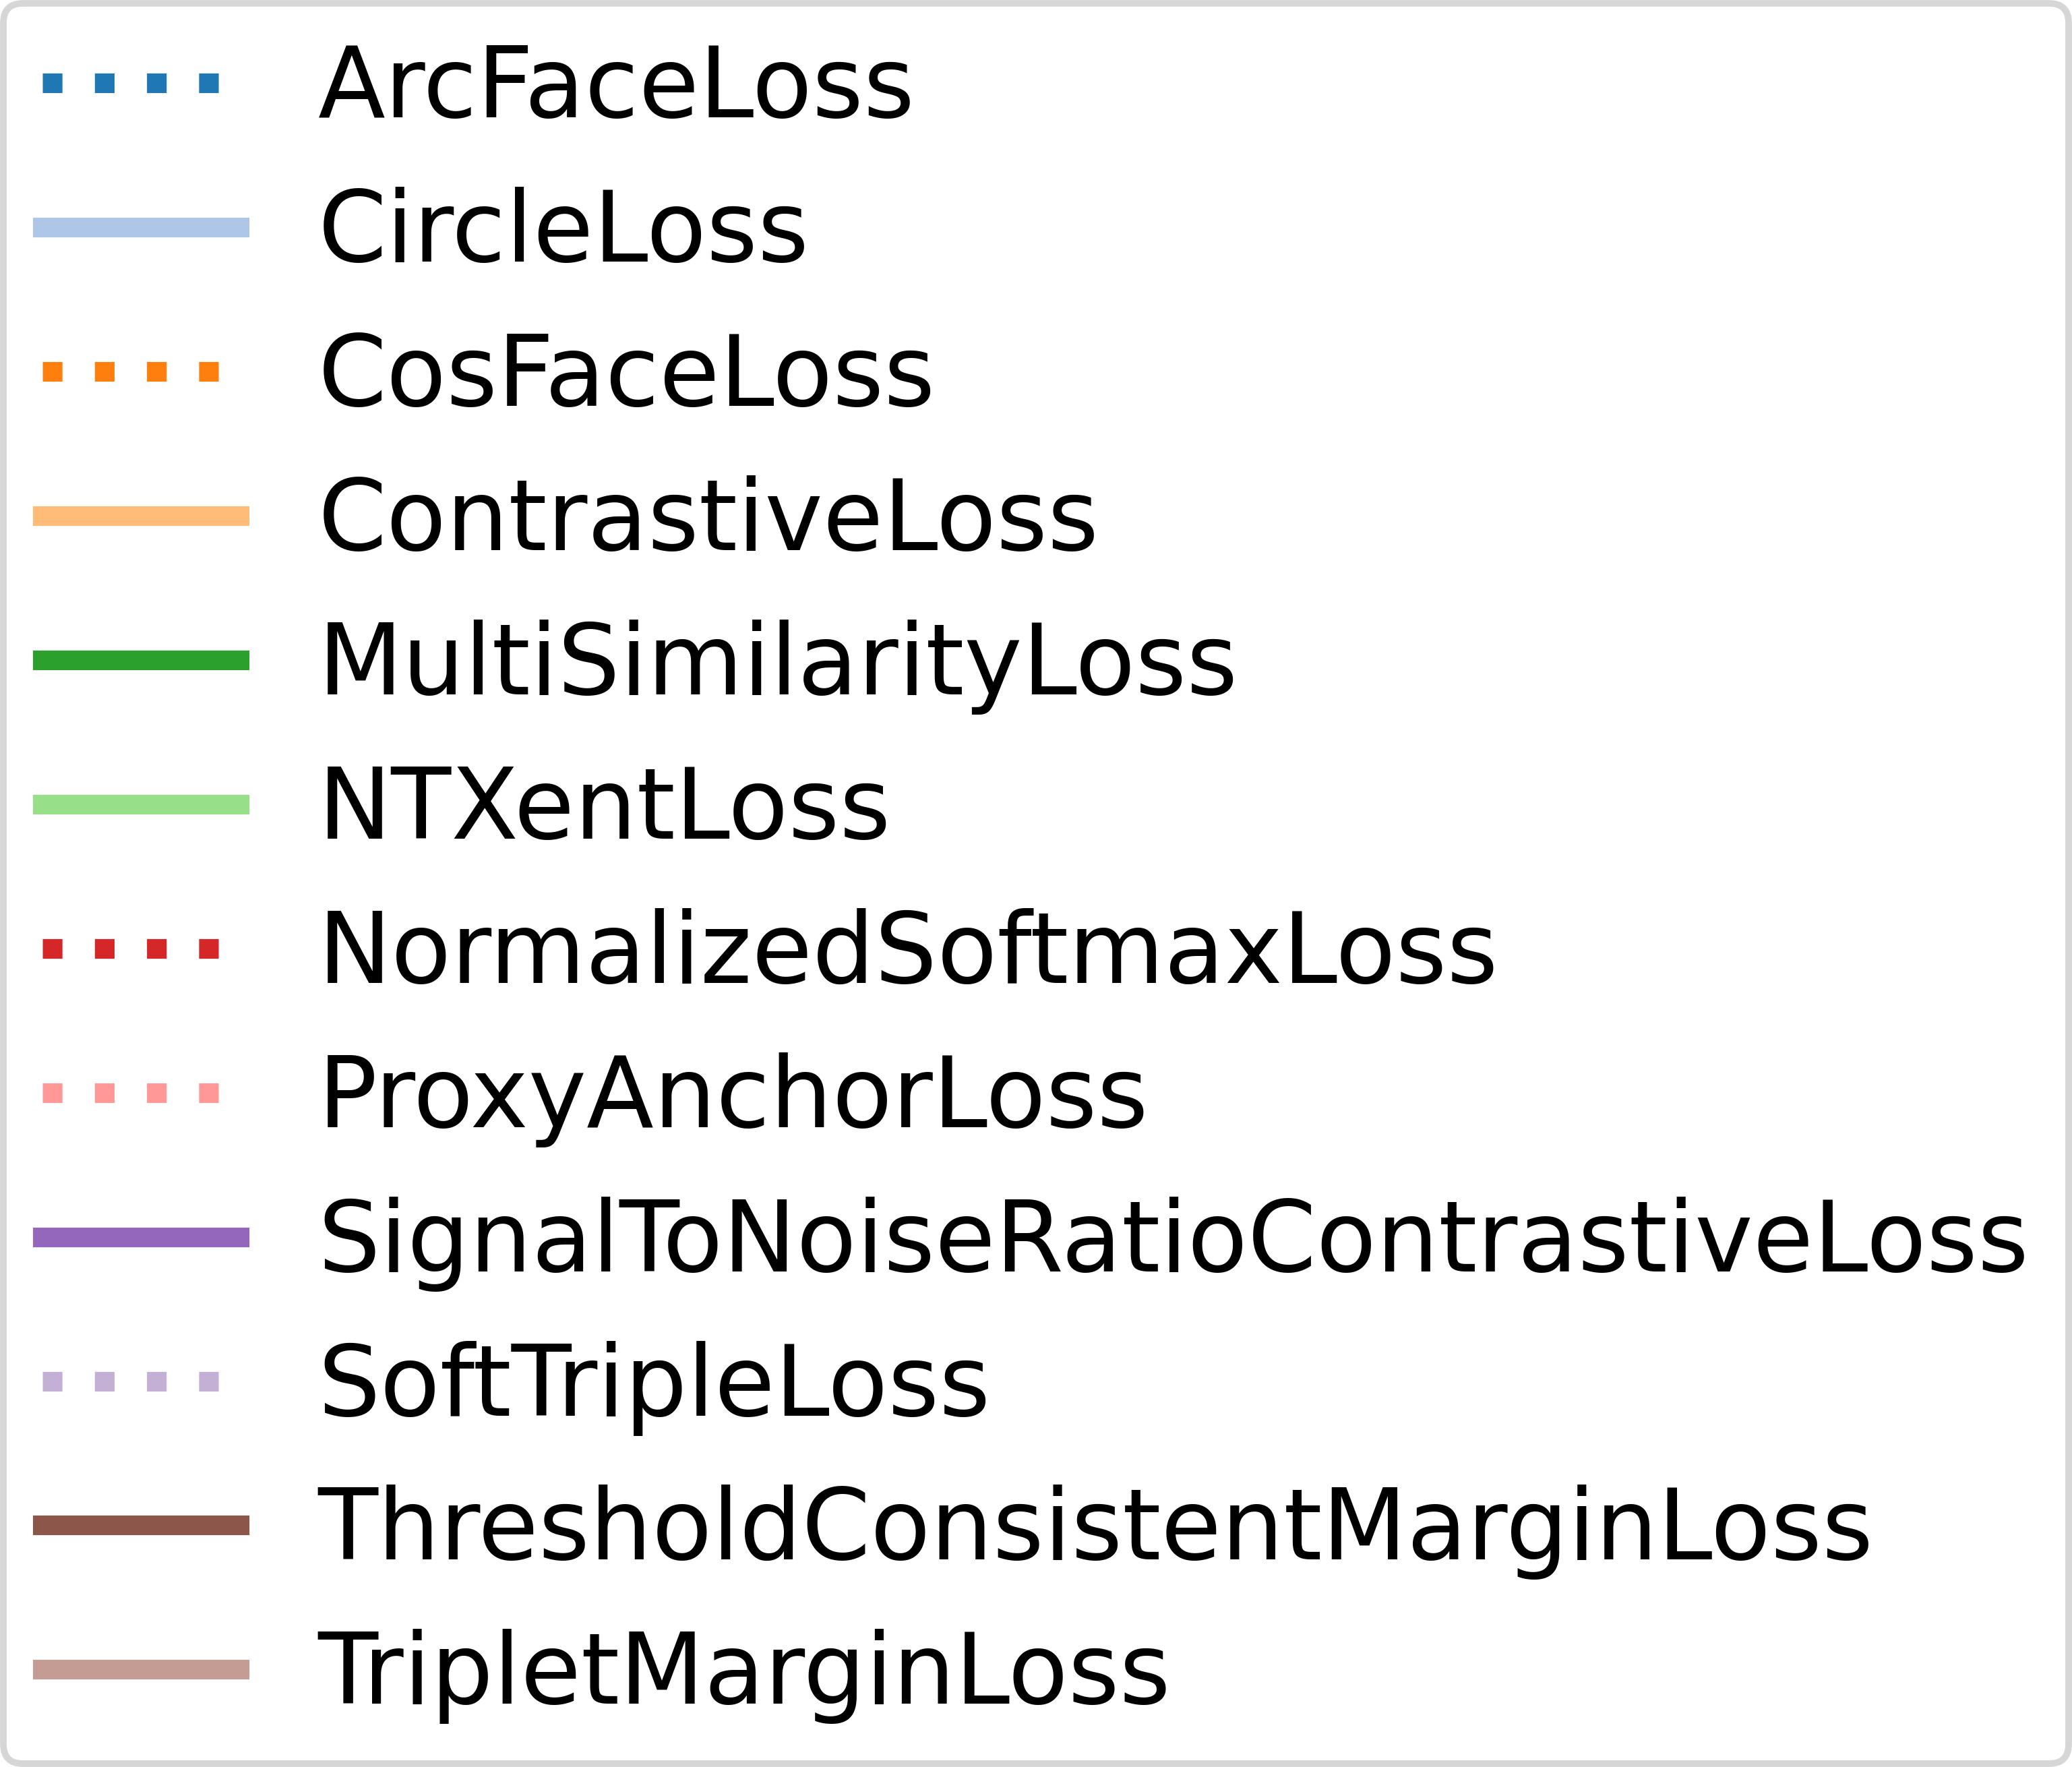Click the CircleLoss light blue line swatch
2072x1767 pixels.
click(x=141, y=227)
